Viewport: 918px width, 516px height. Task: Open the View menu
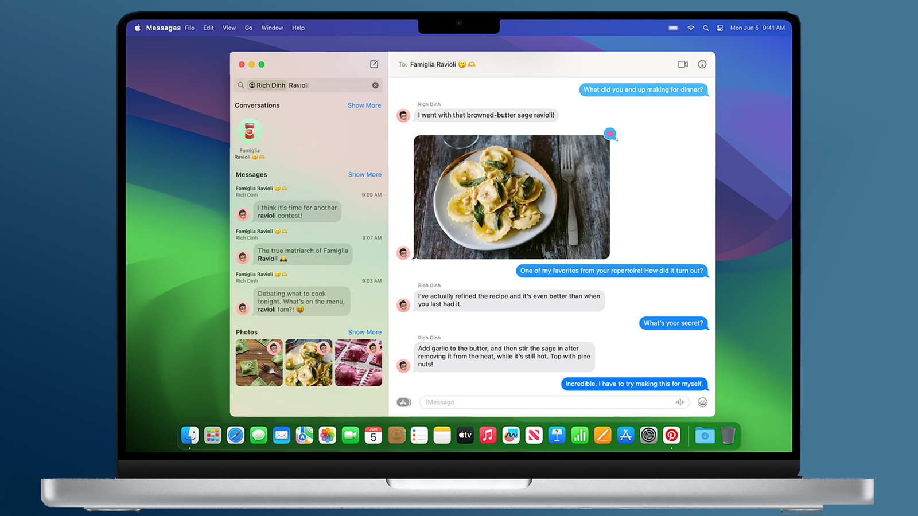click(229, 28)
